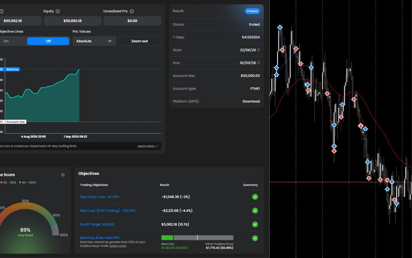Click Best Day Rule green checkmark
412x258 pixels.
(255, 238)
